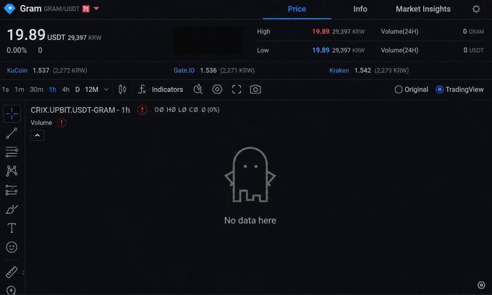The image size is (492, 295).
Task: Open page settings gear icon
Action: click(476, 9)
